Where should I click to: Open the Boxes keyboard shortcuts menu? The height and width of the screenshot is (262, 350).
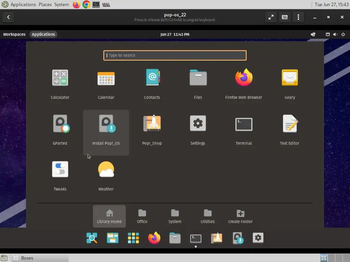(285, 17)
